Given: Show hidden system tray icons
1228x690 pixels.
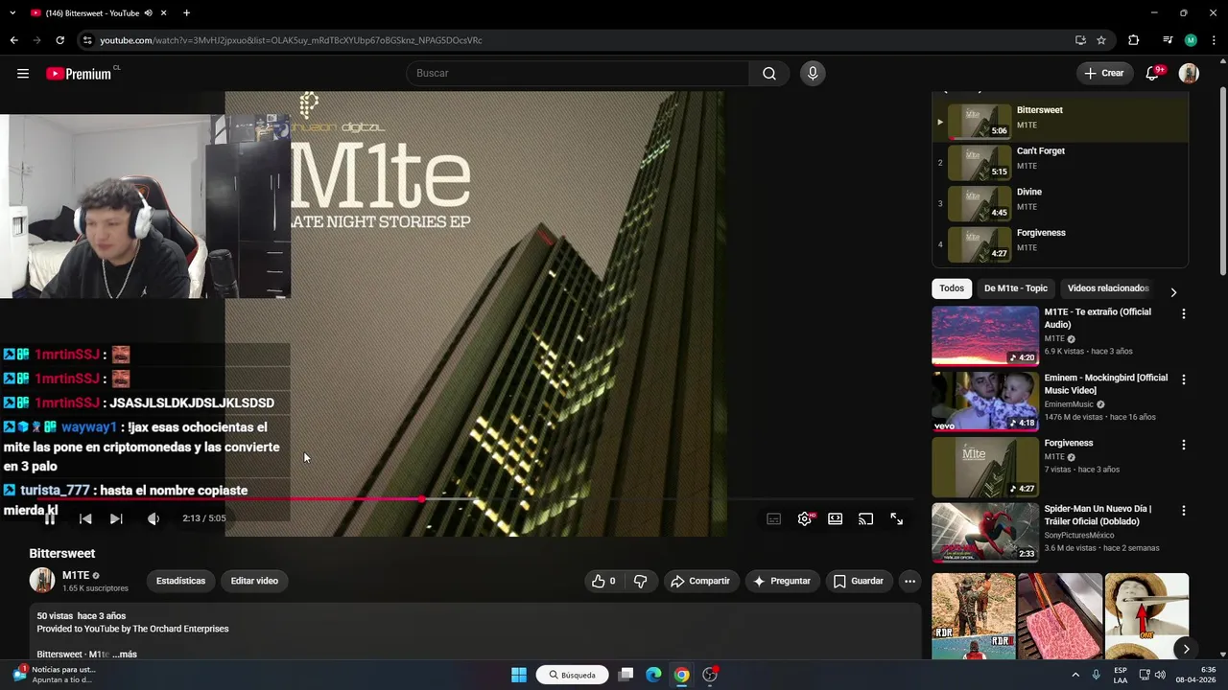Looking at the screenshot, I should pyautogui.click(x=1075, y=675).
